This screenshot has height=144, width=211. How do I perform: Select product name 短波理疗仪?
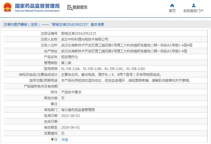(x=69, y=57)
